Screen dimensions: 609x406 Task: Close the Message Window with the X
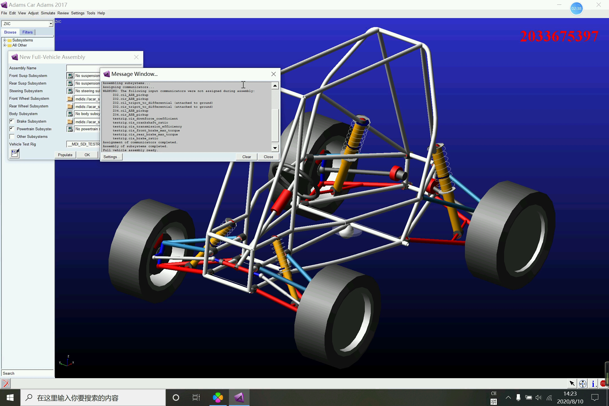tap(273, 74)
